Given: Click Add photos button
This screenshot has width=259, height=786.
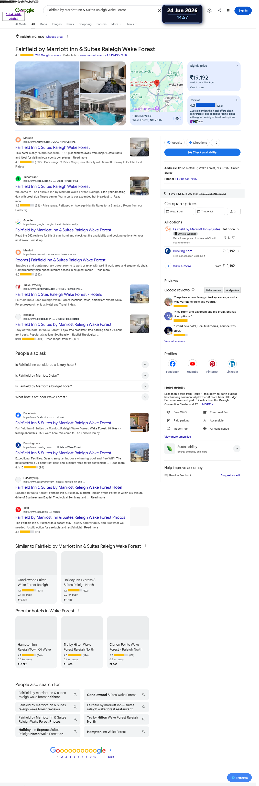Looking at the screenshot, I should click(x=232, y=290).
